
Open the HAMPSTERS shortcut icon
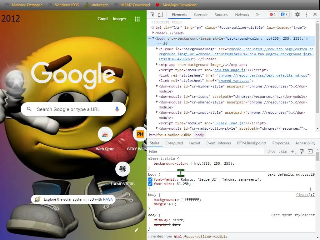tap(122, 169)
